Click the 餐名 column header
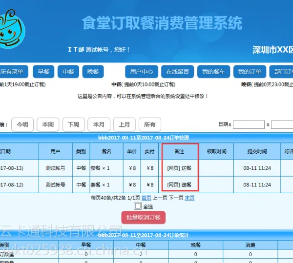The image size is (293, 263). point(106,151)
